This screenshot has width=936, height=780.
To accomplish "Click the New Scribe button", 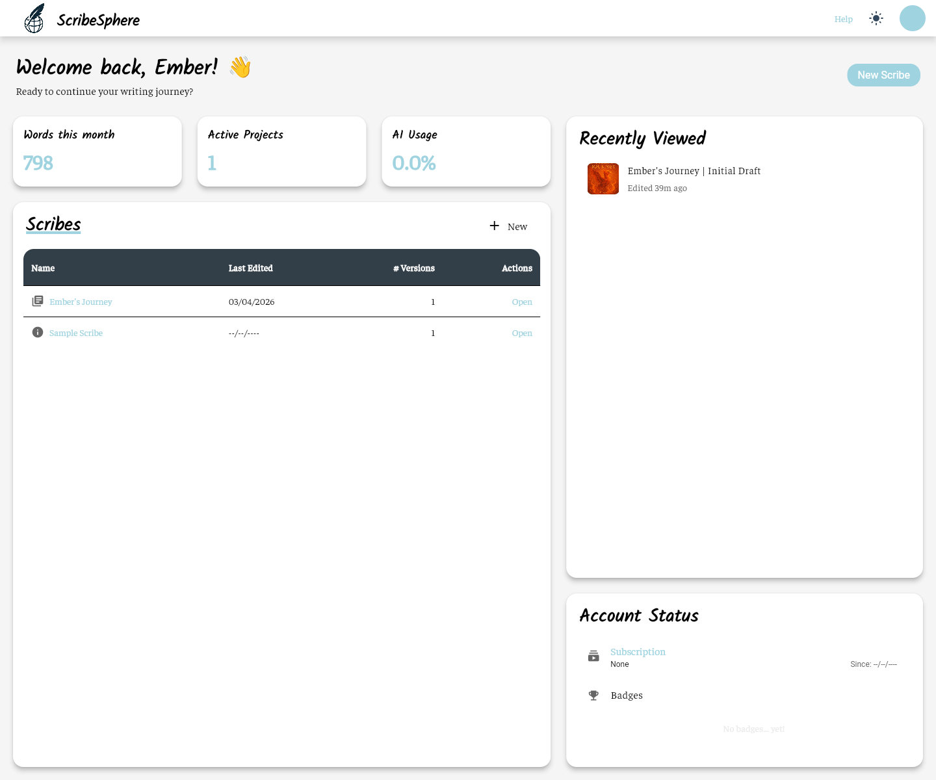I will click(883, 75).
